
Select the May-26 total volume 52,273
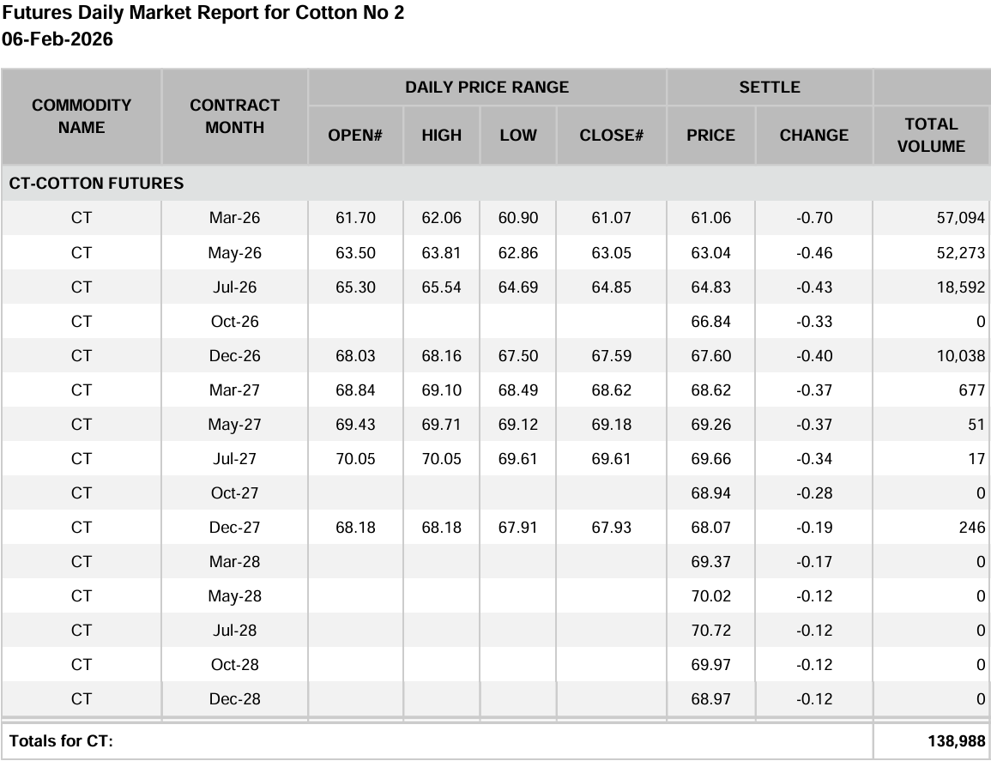pos(959,253)
